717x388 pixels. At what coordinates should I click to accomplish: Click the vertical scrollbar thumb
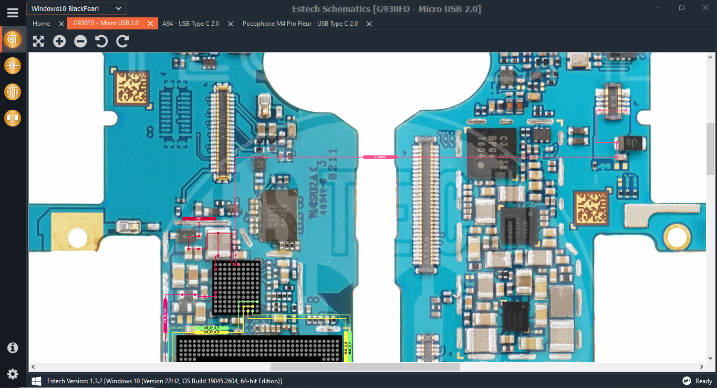710,149
